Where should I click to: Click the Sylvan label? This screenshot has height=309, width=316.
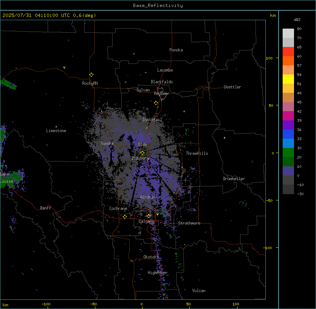click(x=143, y=90)
